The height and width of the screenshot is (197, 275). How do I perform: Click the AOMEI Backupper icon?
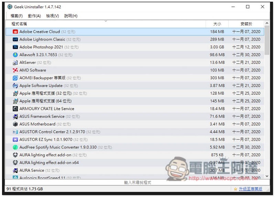click(x=15, y=78)
